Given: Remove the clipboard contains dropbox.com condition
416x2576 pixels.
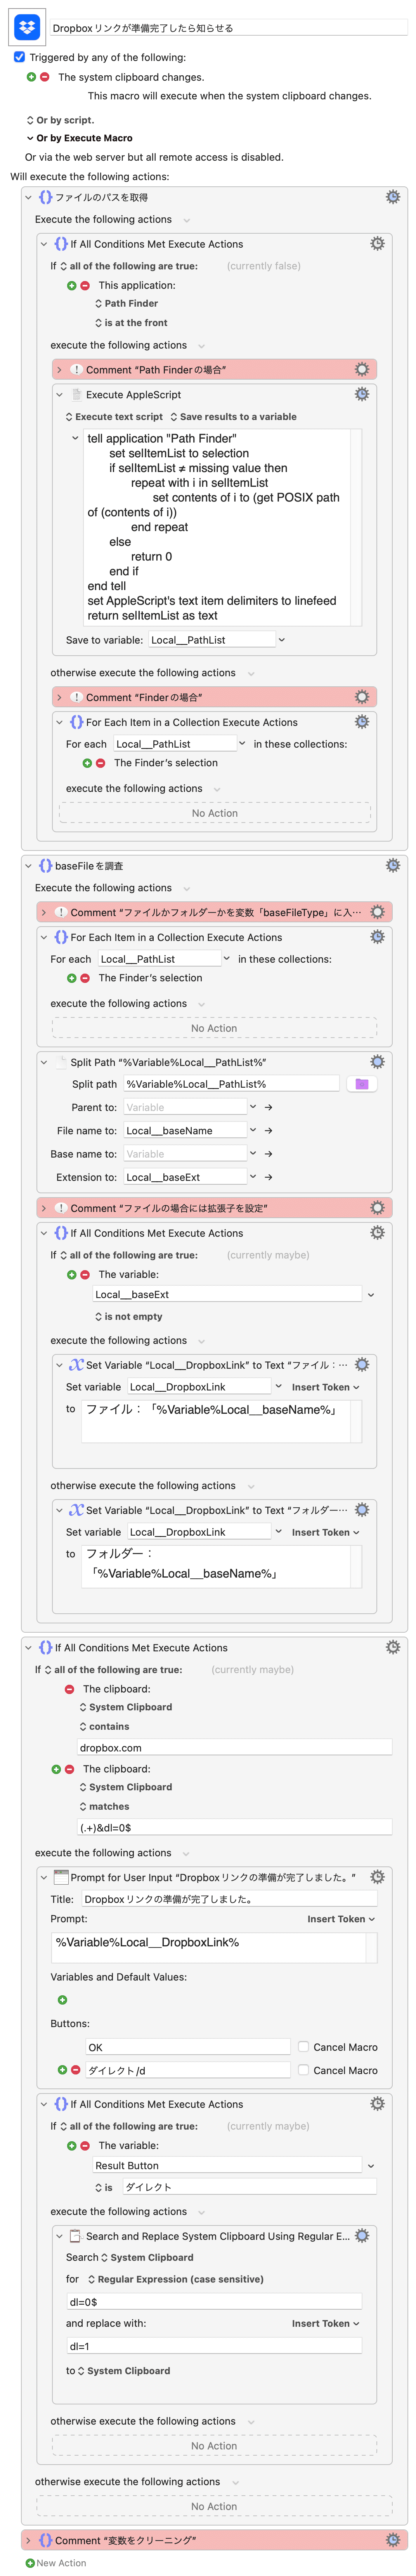Looking at the screenshot, I should coord(69,1689).
